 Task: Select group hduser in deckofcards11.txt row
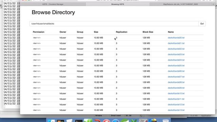point(80,99)
